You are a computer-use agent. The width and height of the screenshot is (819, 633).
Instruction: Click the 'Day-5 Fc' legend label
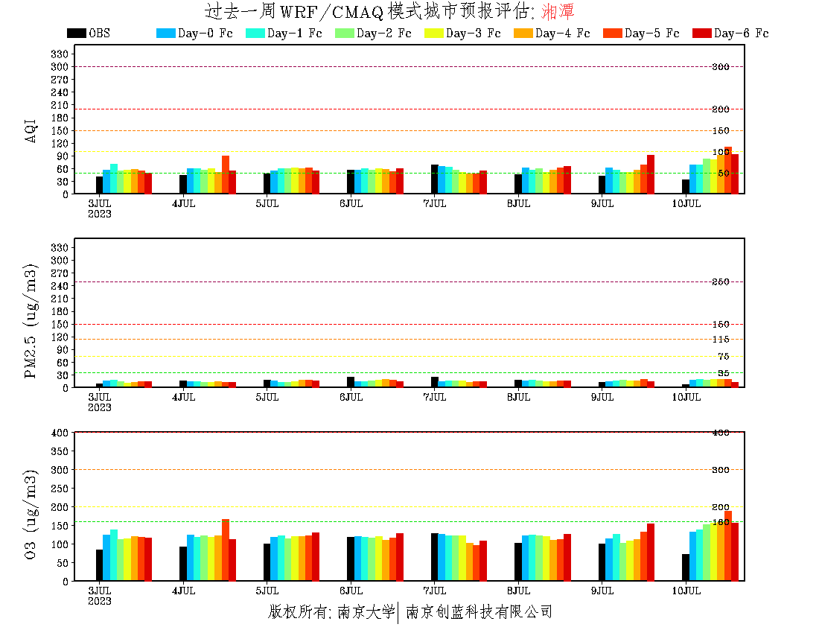652,33
